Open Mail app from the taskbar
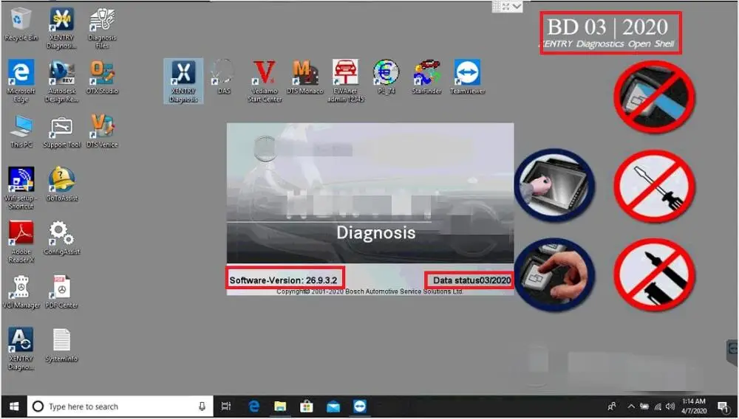 pyautogui.click(x=333, y=406)
